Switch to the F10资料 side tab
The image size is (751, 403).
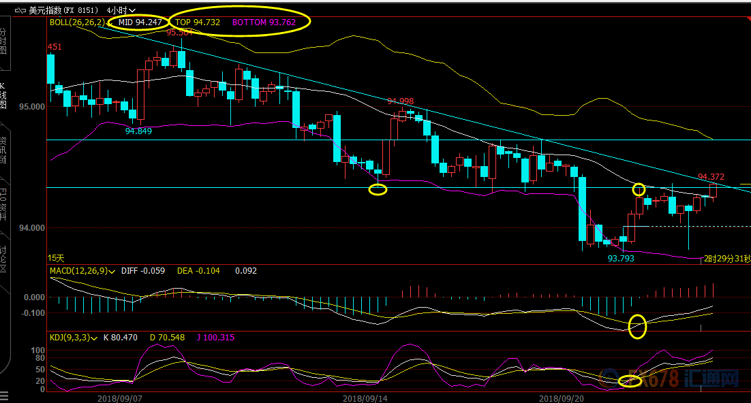pyautogui.click(x=3, y=204)
